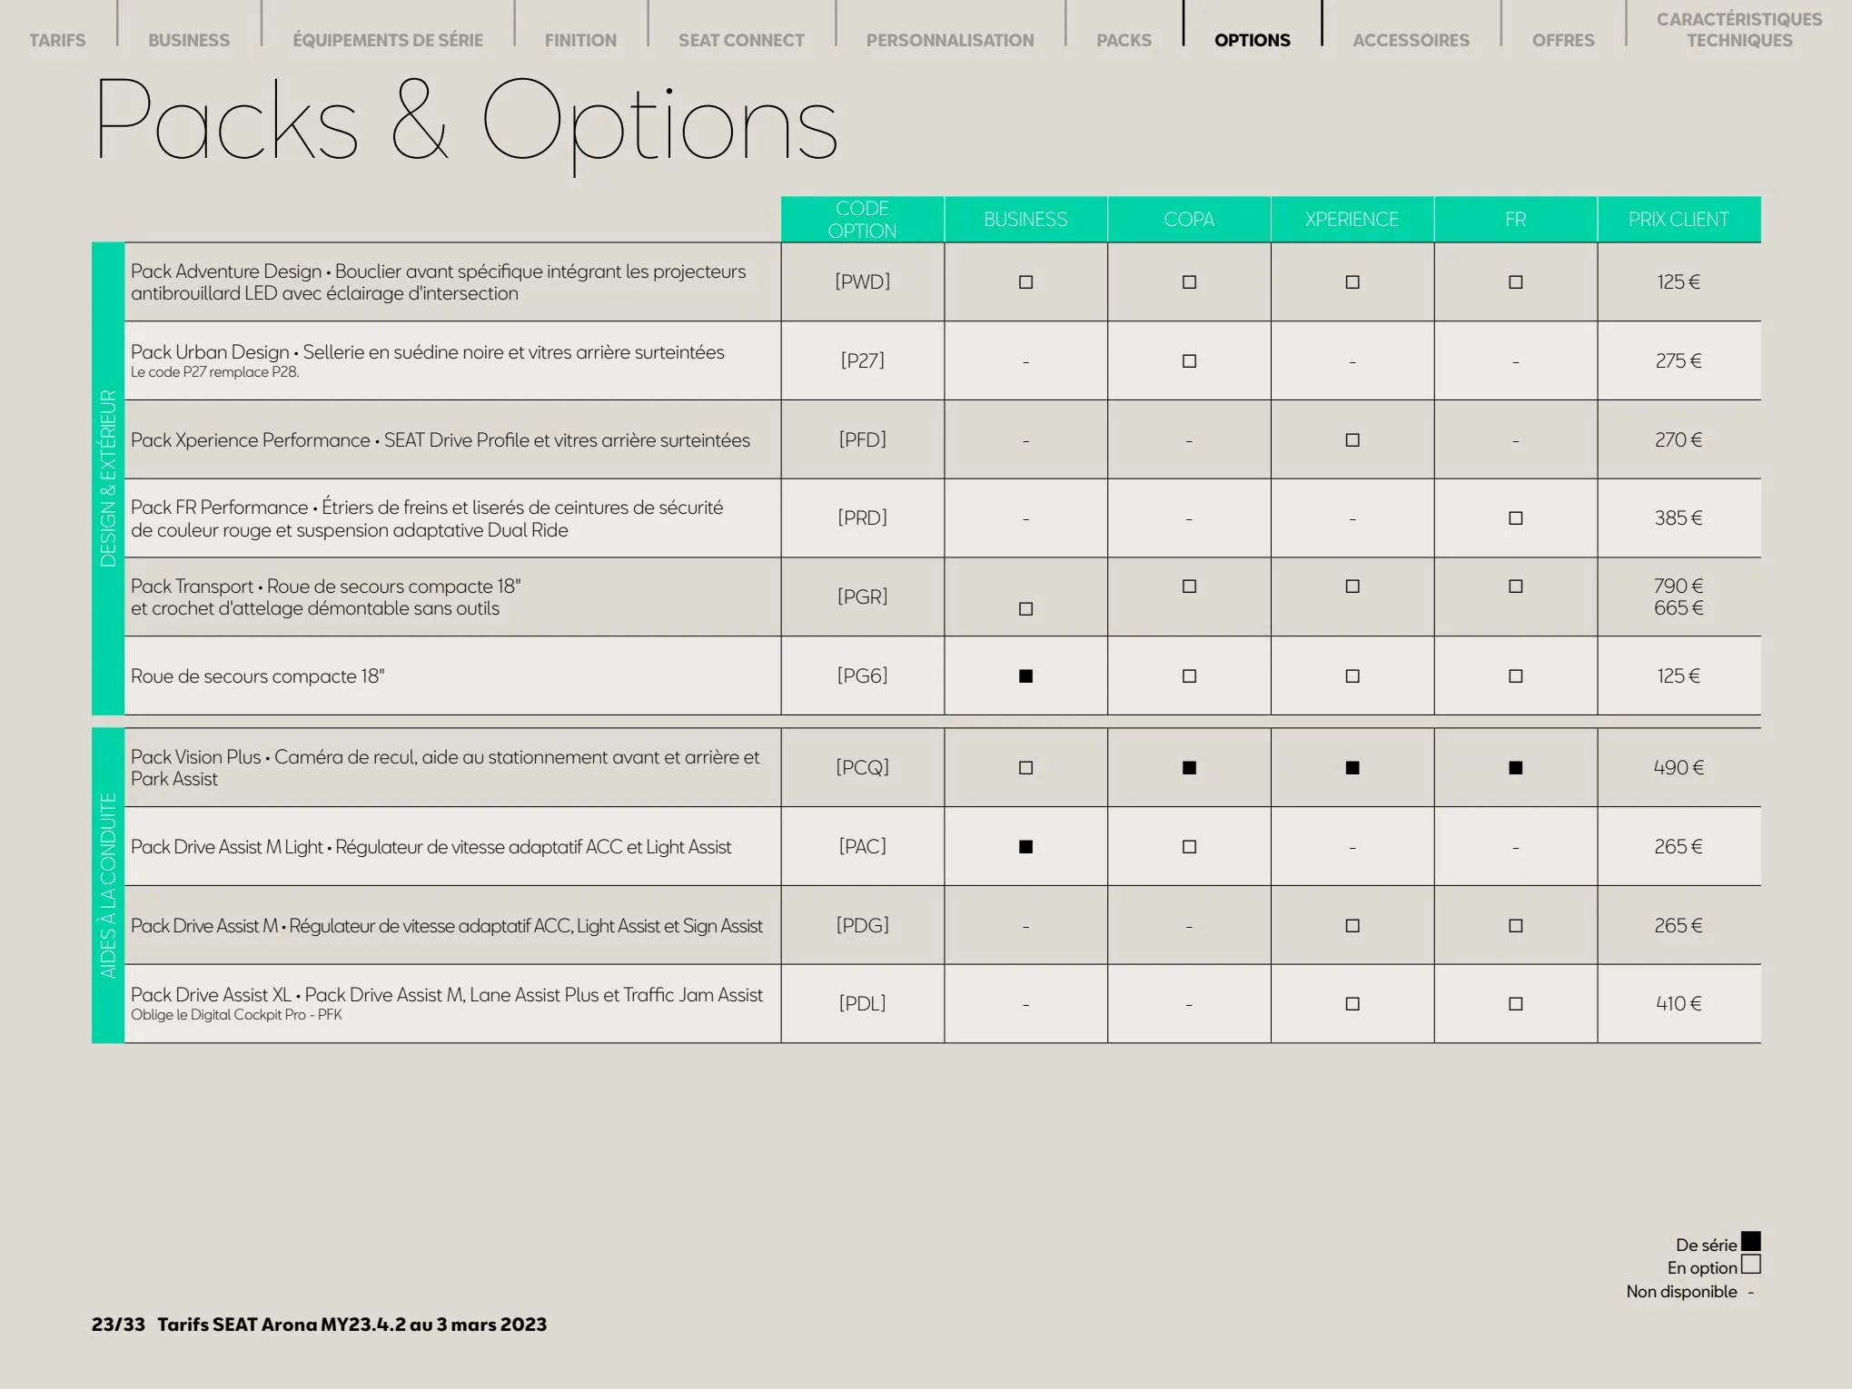Select the PERSONNALISATION tab

(950, 40)
